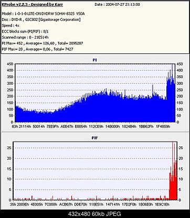This screenshot has height=218, width=190.
Task: Click the 112CE9h axis label
Action: pos(96,127)
